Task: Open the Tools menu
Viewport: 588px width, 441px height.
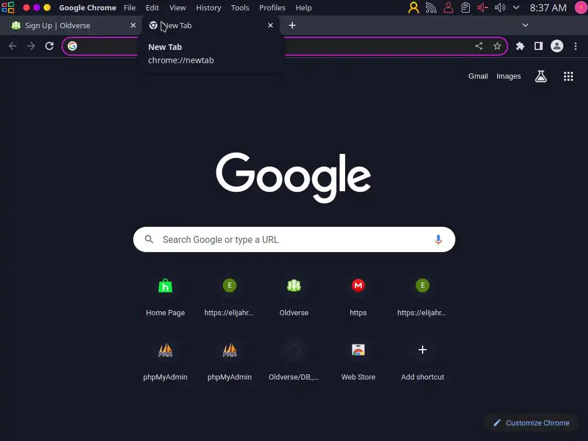Action: [240, 7]
